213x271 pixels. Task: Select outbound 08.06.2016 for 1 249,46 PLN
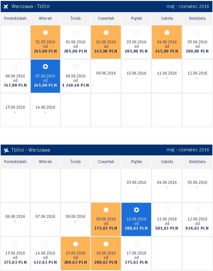point(76,67)
